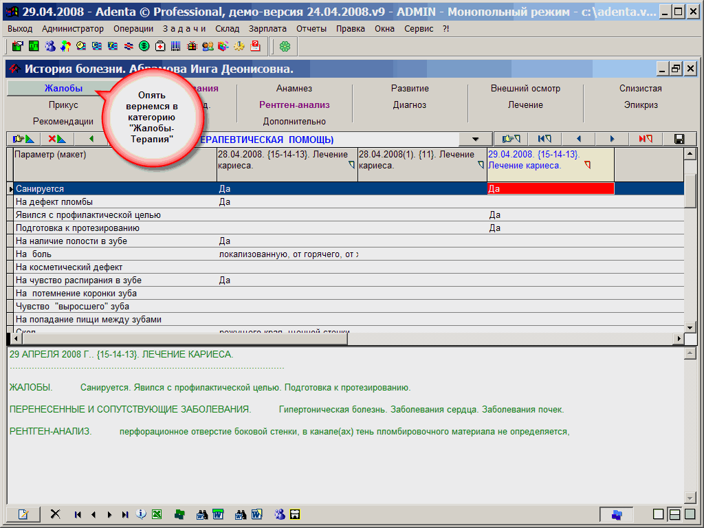Click the green ICQ flower icon

point(284,46)
